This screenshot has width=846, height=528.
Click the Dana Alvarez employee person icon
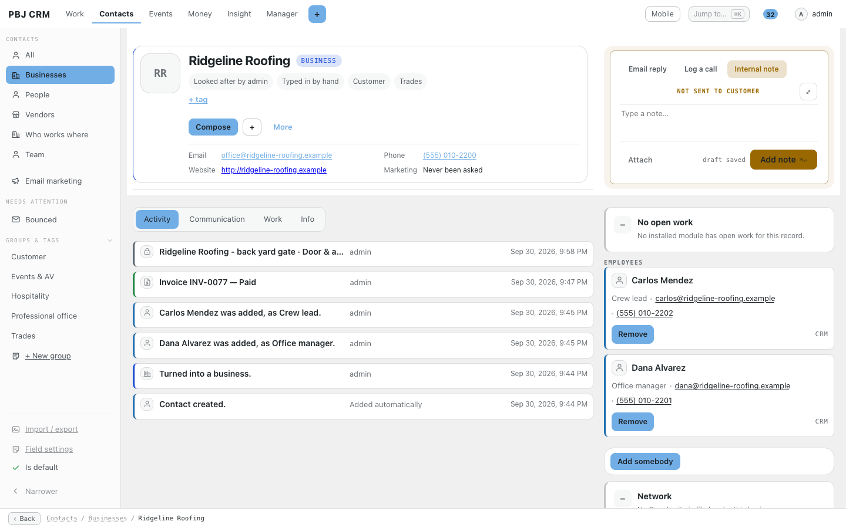pos(619,368)
